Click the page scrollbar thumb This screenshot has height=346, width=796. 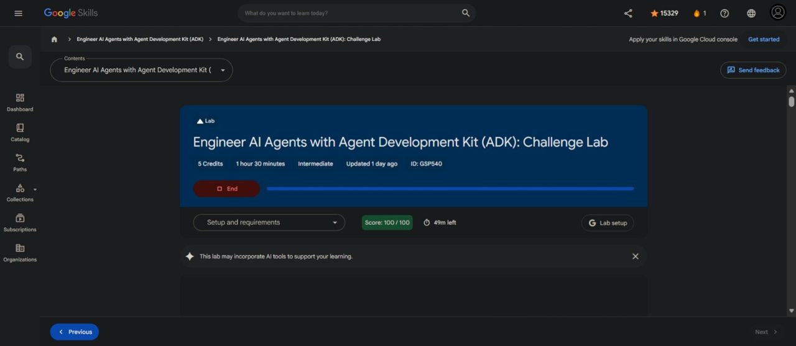[791, 101]
